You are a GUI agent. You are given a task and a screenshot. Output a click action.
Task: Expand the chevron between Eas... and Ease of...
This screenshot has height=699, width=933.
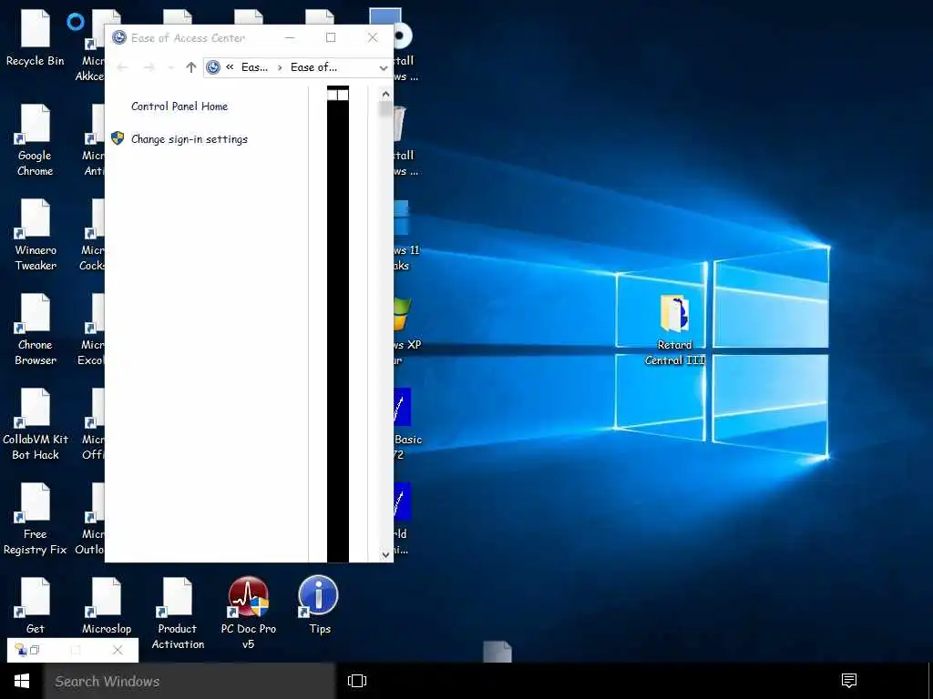point(280,67)
